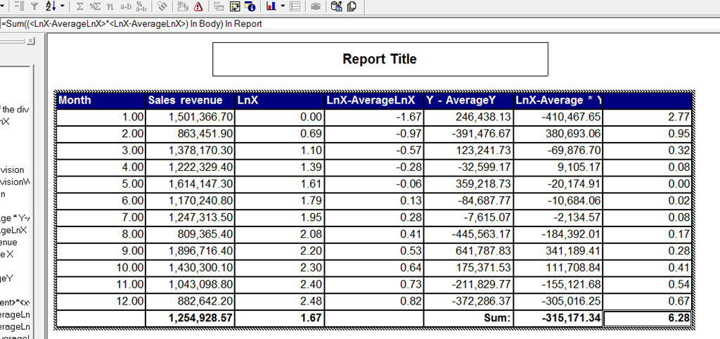The width and height of the screenshot is (720, 339).
Task: Click the Month column header
Action: tap(101, 100)
